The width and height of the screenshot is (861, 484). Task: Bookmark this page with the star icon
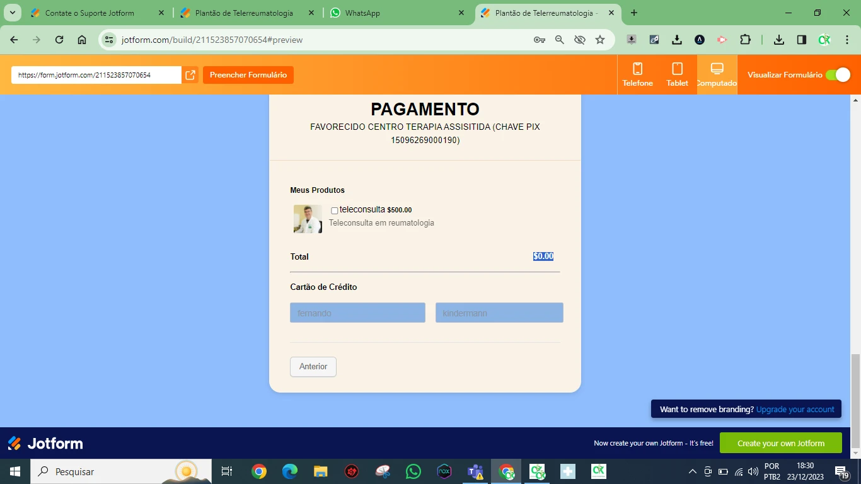pyautogui.click(x=599, y=39)
